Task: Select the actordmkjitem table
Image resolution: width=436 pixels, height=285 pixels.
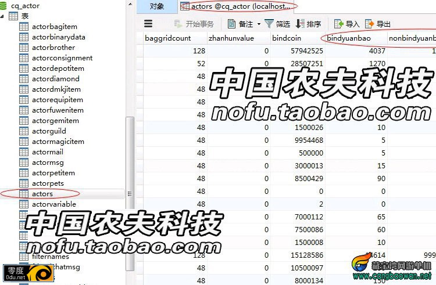Action: (x=56, y=89)
